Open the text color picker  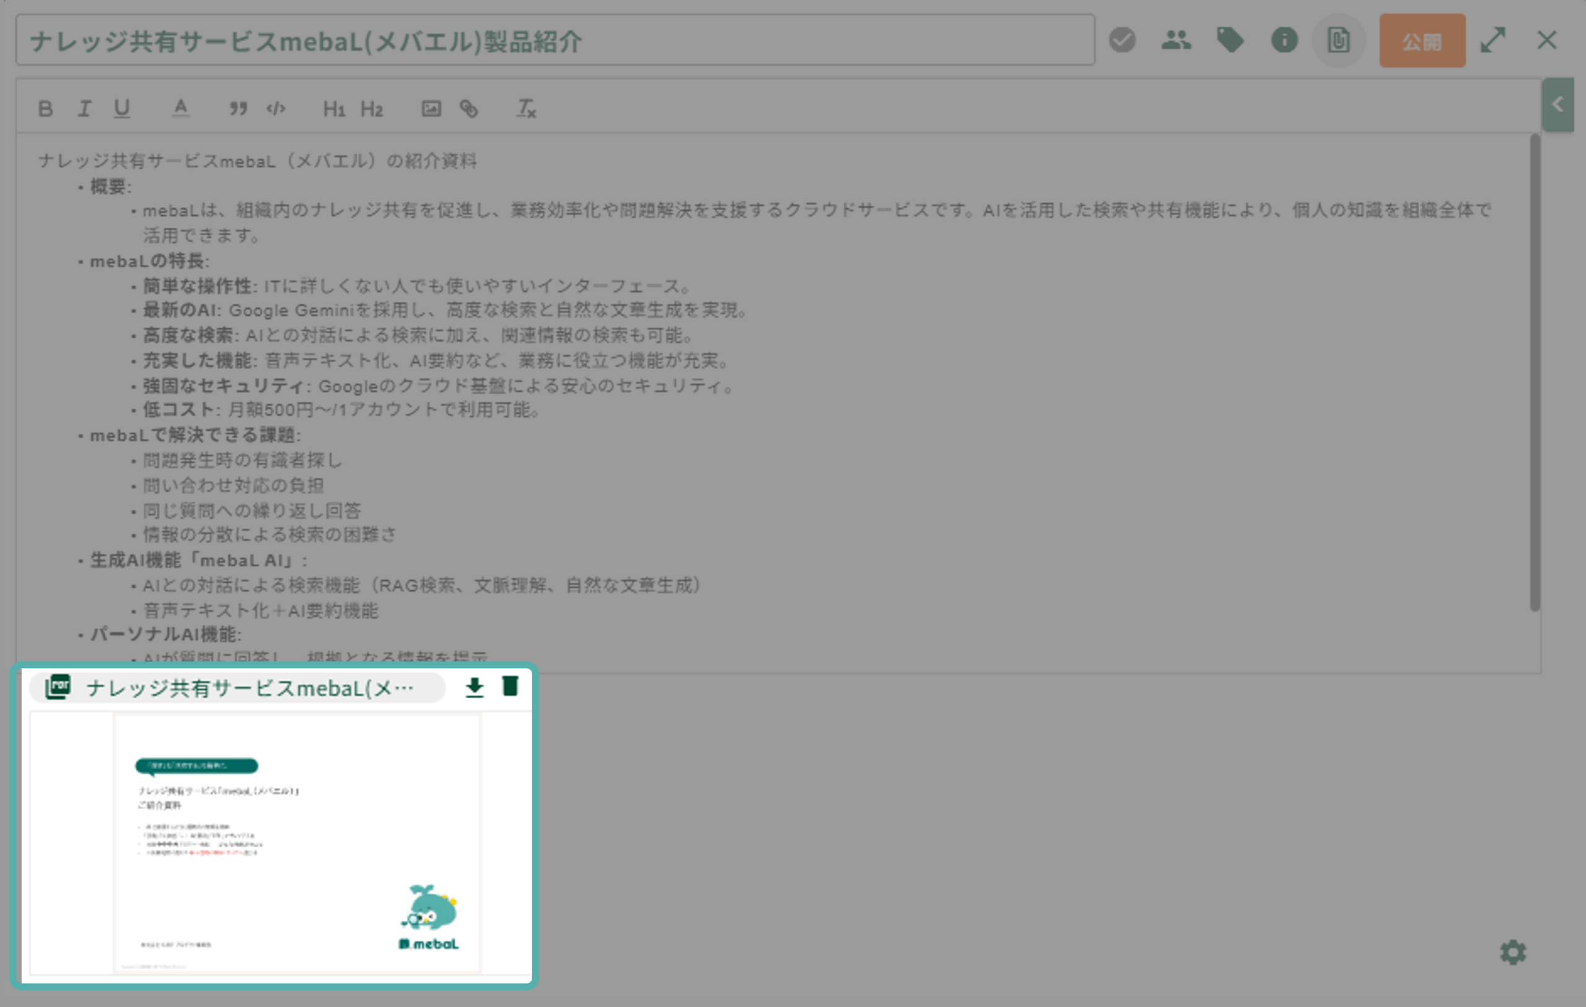[180, 108]
